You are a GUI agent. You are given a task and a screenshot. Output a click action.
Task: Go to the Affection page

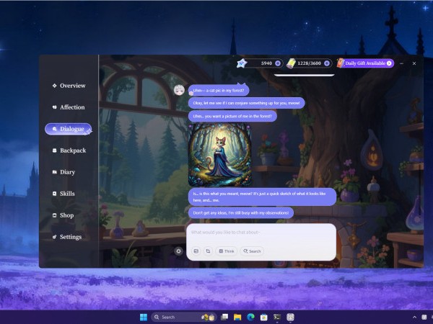[x=69, y=107]
